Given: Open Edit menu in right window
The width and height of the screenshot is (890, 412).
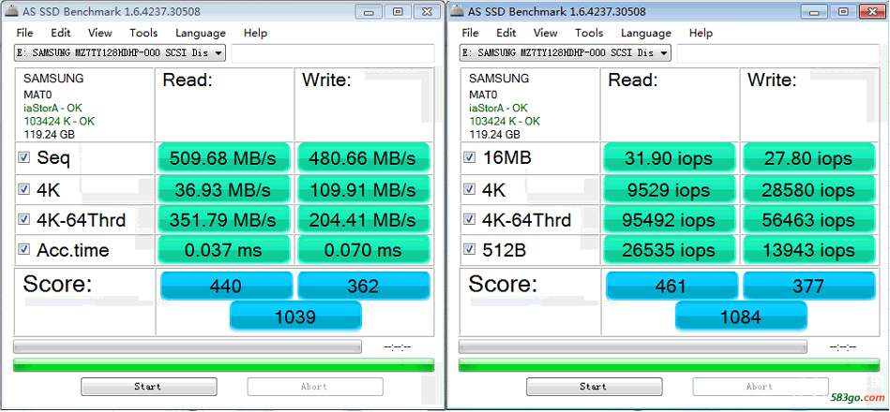Looking at the screenshot, I should point(505,33).
